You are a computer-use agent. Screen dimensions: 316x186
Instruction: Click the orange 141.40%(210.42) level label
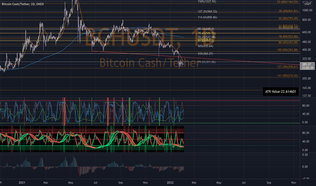pyautogui.click(x=288, y=76)
